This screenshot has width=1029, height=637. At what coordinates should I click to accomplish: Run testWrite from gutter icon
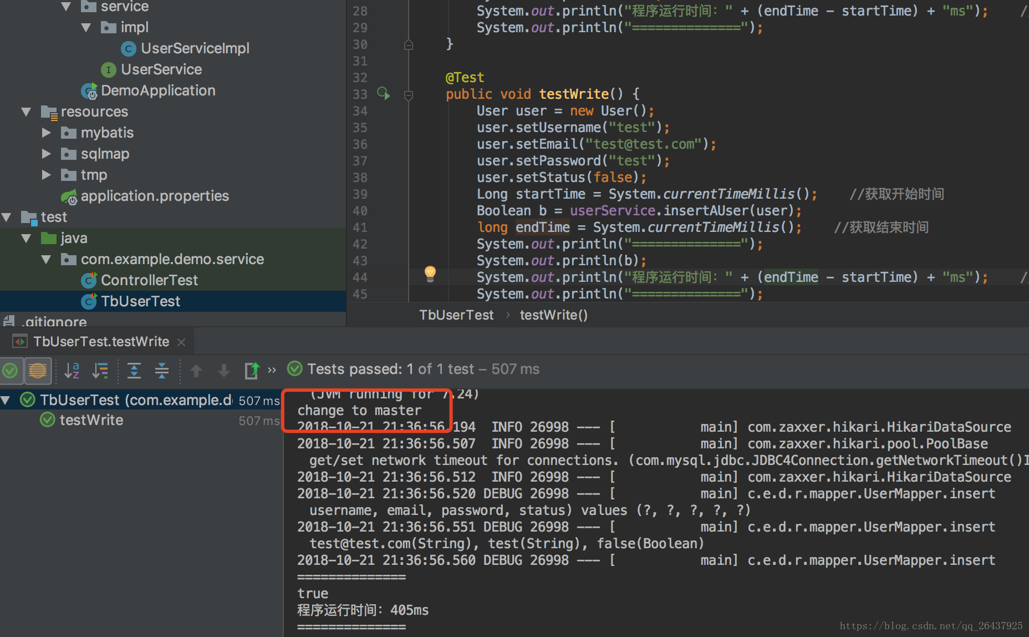pyautogui.click(x=384, y=93)
